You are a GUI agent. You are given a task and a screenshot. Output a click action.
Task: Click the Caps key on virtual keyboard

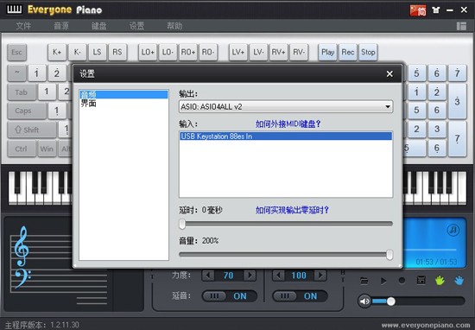[x=27, y=111]
